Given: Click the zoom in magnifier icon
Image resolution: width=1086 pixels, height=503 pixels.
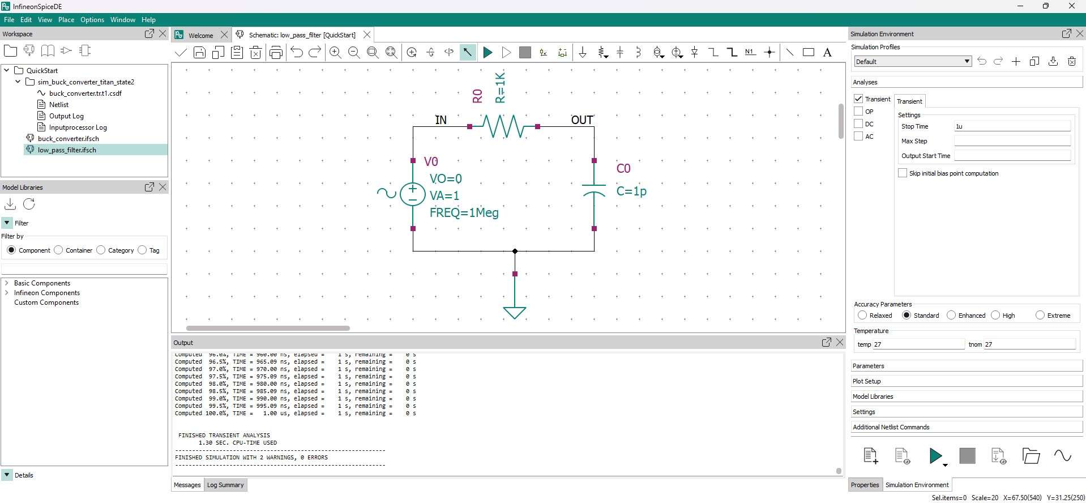Looking at the screenshot, I should [335, 53].
